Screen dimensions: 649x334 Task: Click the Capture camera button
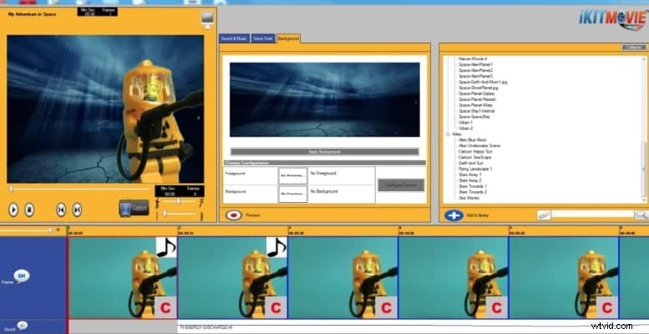click(134, 208)
